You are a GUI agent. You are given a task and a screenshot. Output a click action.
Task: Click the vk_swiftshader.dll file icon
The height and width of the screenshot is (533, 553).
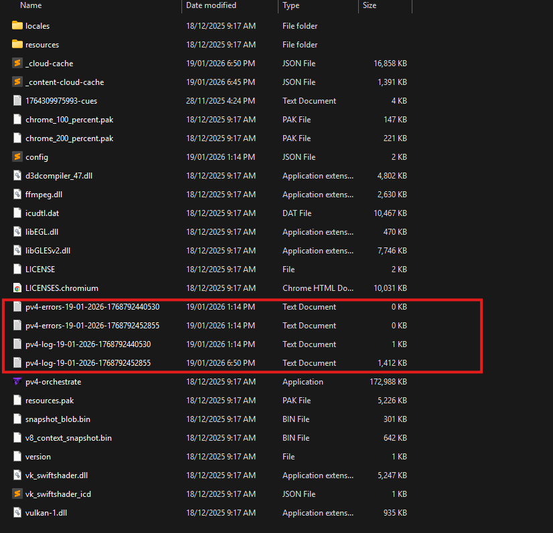coord(17,475)
